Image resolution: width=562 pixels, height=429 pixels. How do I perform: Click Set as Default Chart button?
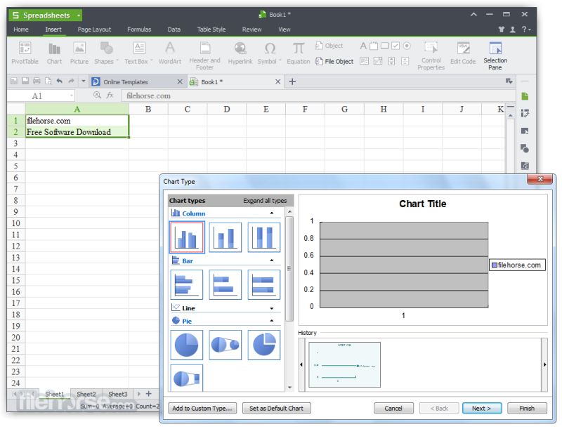tap(276, 408)
